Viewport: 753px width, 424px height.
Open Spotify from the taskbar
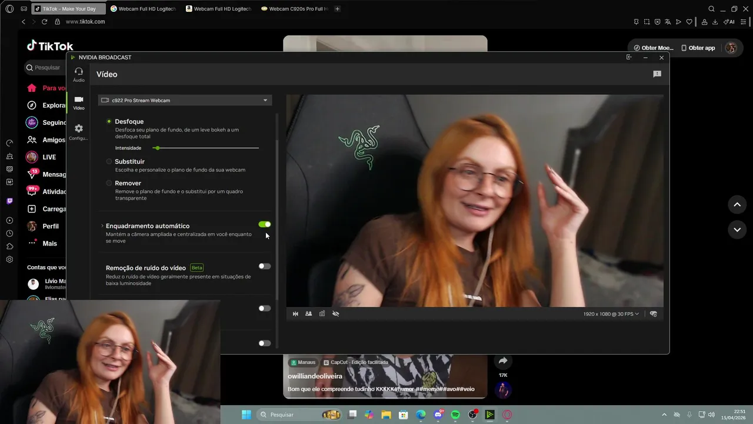pyautogui.click(x=455, y=415)
